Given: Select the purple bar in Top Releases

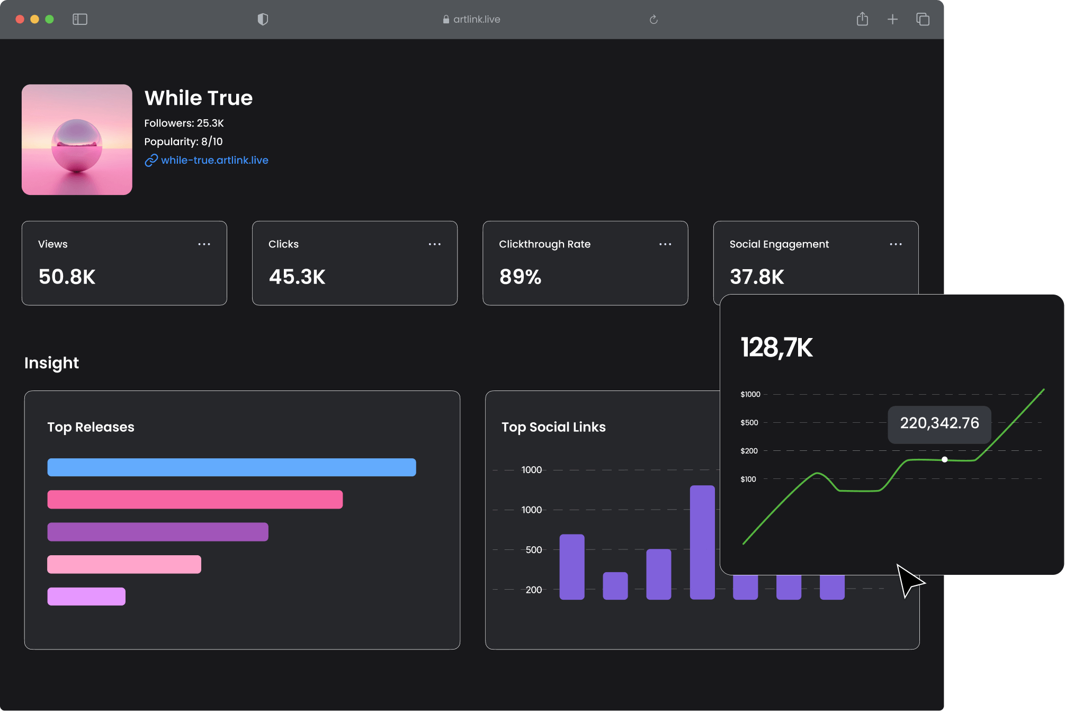Looking at the screenshot, I should (x=158, y=532).
